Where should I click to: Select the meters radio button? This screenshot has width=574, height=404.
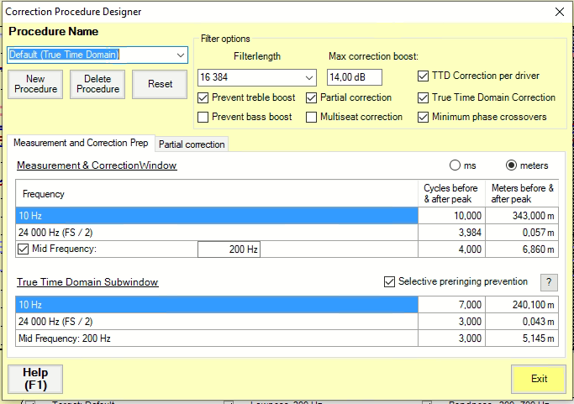tap(511, 165)
